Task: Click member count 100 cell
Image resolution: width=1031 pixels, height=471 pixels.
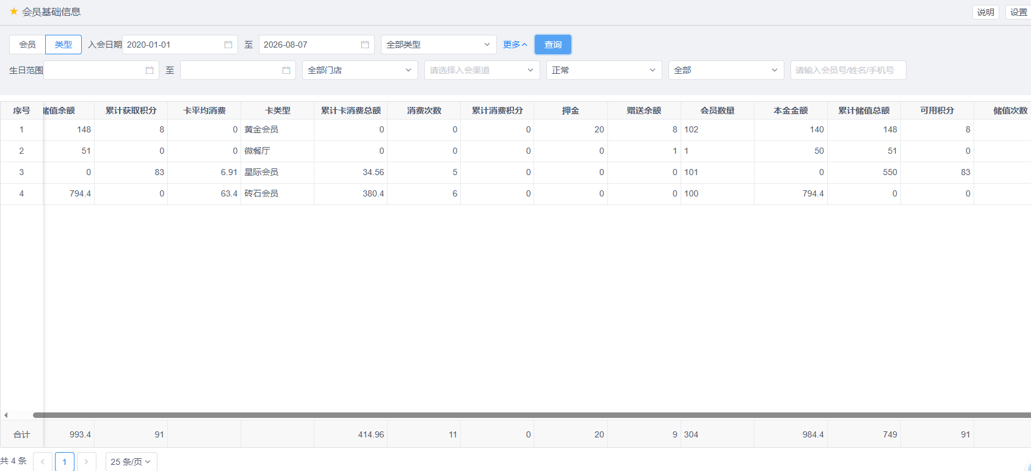Action: point(717,194)
